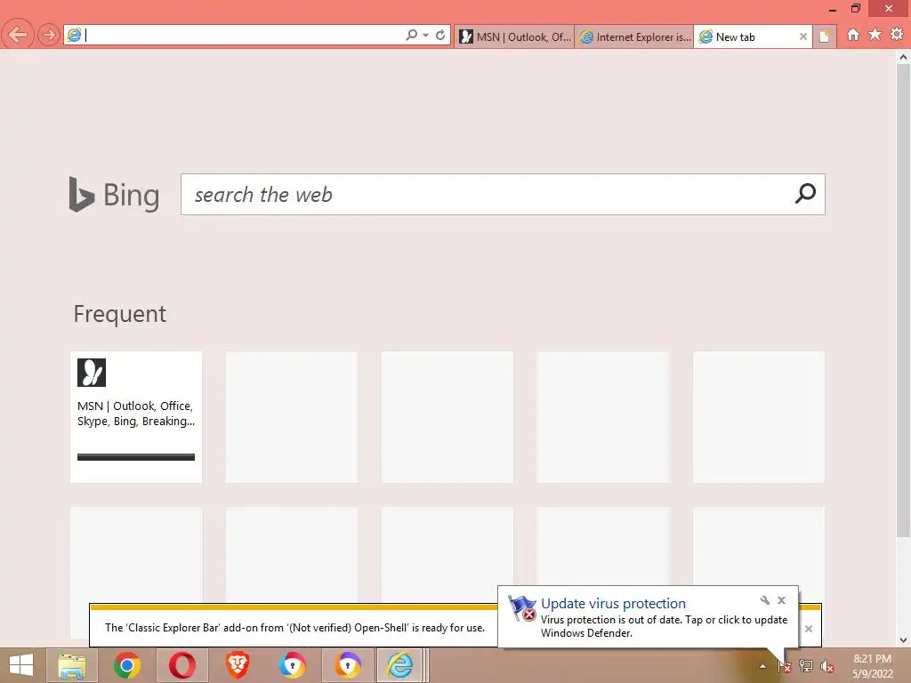
Task: Click the network tray icon
Action: [806, 665]
